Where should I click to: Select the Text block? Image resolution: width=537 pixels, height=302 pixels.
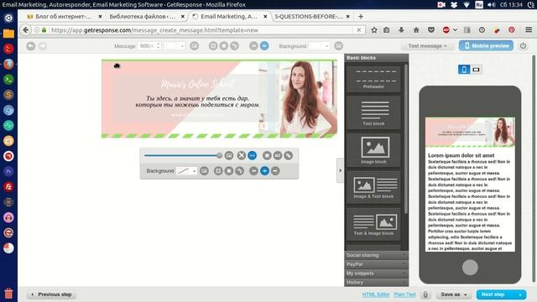pyautogui.click(x=373, y=112)
